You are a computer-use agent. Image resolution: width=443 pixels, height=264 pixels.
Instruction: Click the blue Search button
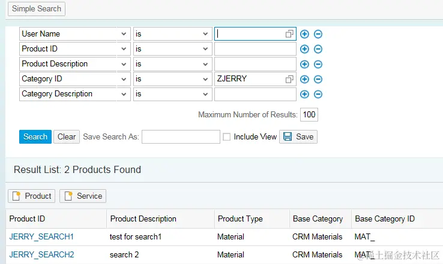click(x=35, y=136)
